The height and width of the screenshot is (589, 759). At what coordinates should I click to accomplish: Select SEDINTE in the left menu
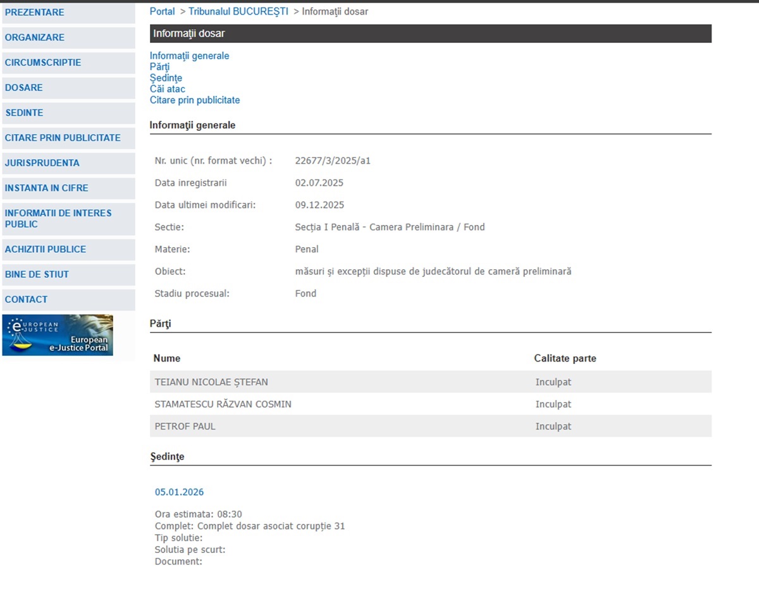tap(24, 113)
